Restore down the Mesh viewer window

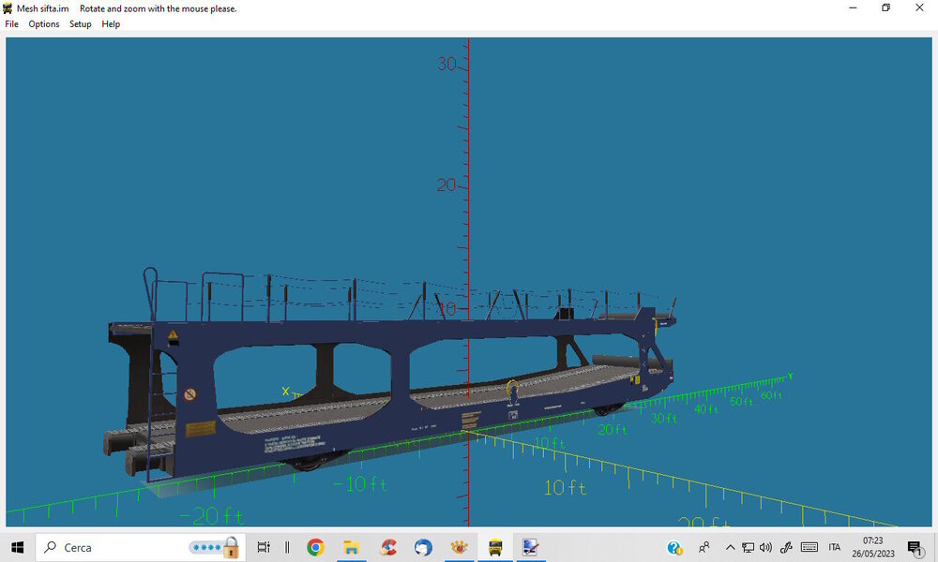(x=886, y=7)
